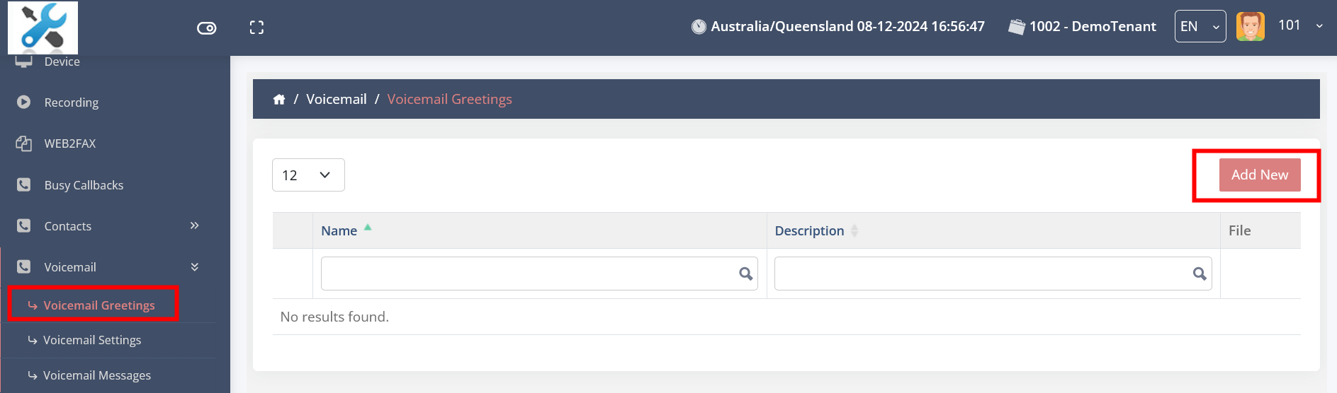The image size is (1337, 393).
Task: Click the wrench and screwdriver logo
Action: (43, 28)
